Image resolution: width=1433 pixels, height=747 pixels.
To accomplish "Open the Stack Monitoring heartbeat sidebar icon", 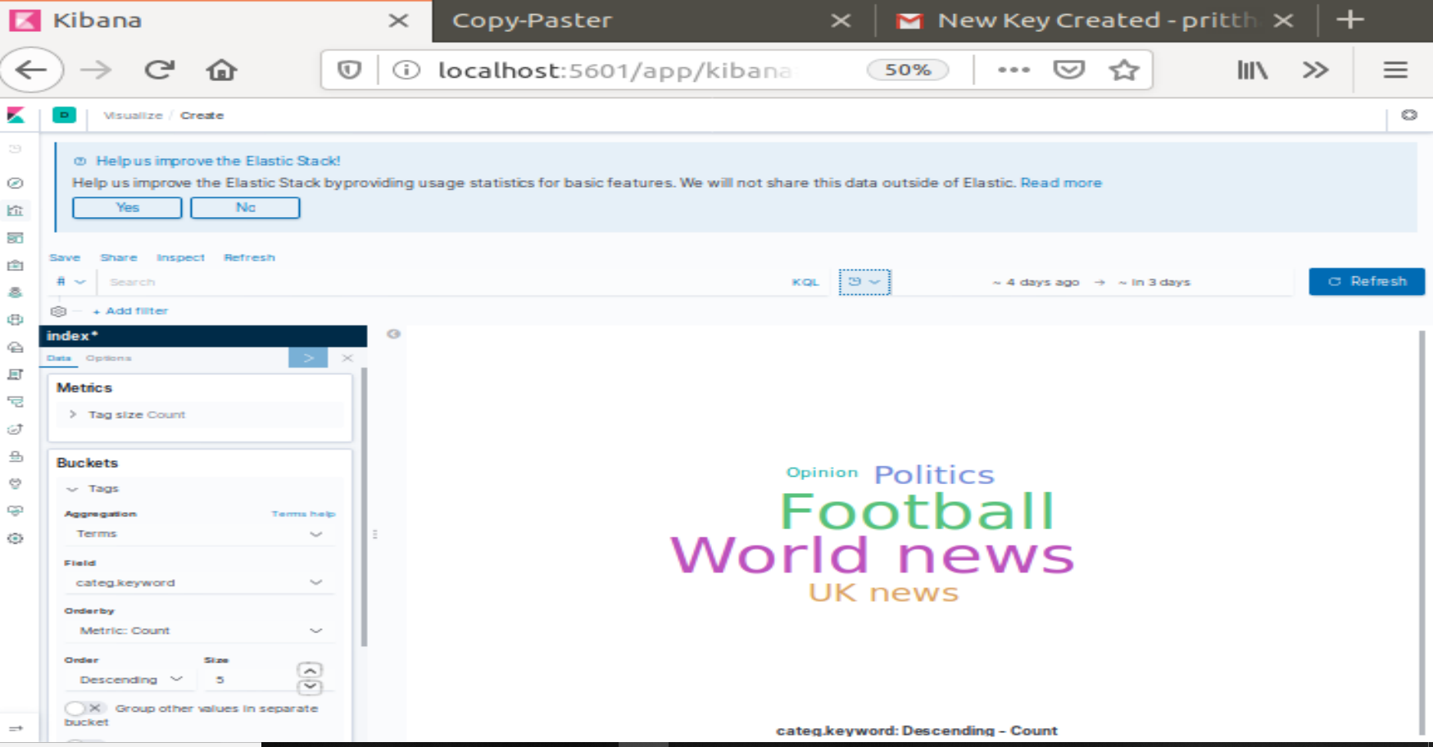I will coord(15,510).
